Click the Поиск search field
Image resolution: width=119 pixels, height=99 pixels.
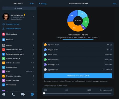19,8
